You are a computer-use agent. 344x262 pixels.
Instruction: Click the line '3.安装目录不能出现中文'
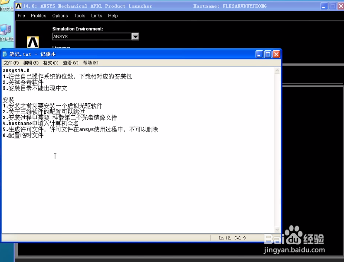[35, 88]
